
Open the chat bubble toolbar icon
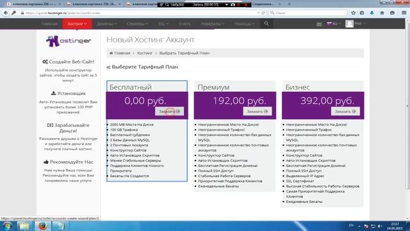pyautogui.click(x=392, y=13)
